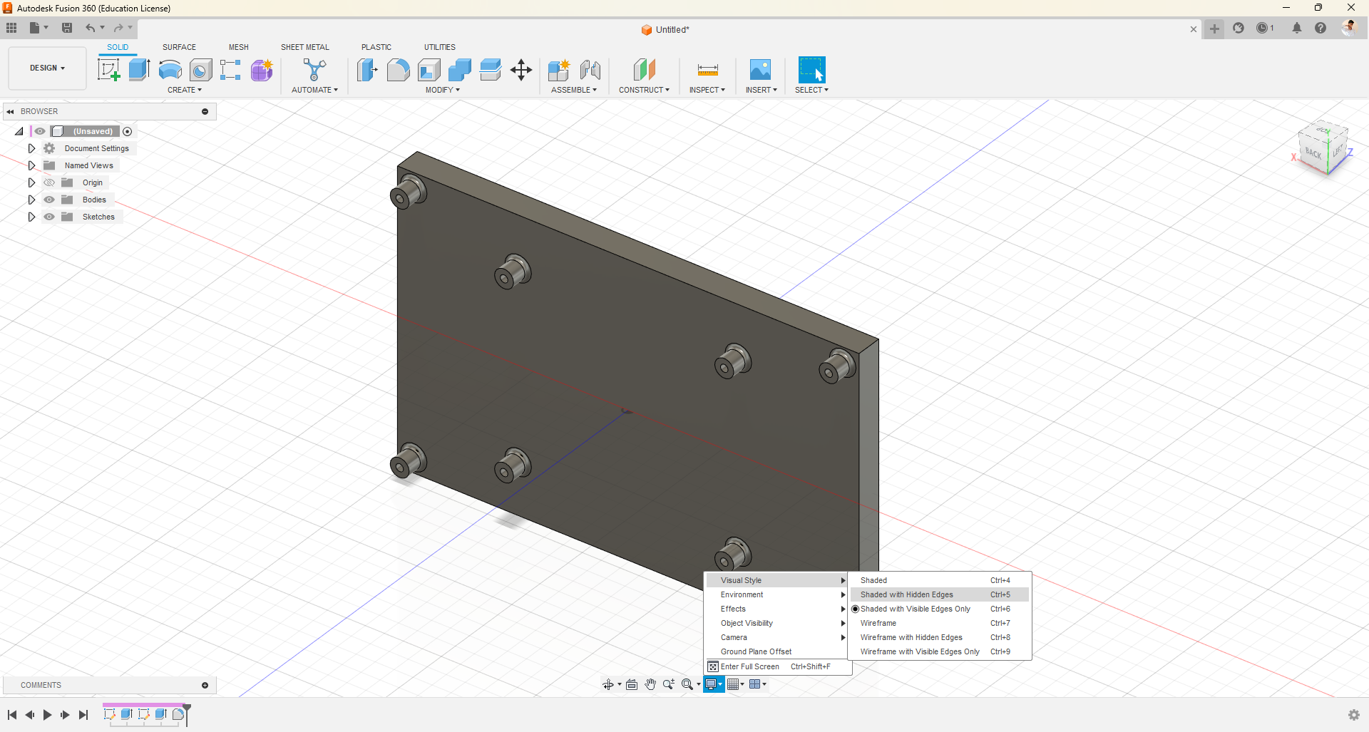Select the Revolve tool icon
Screen dimensions: 1369x732
(x=170, y=70)
